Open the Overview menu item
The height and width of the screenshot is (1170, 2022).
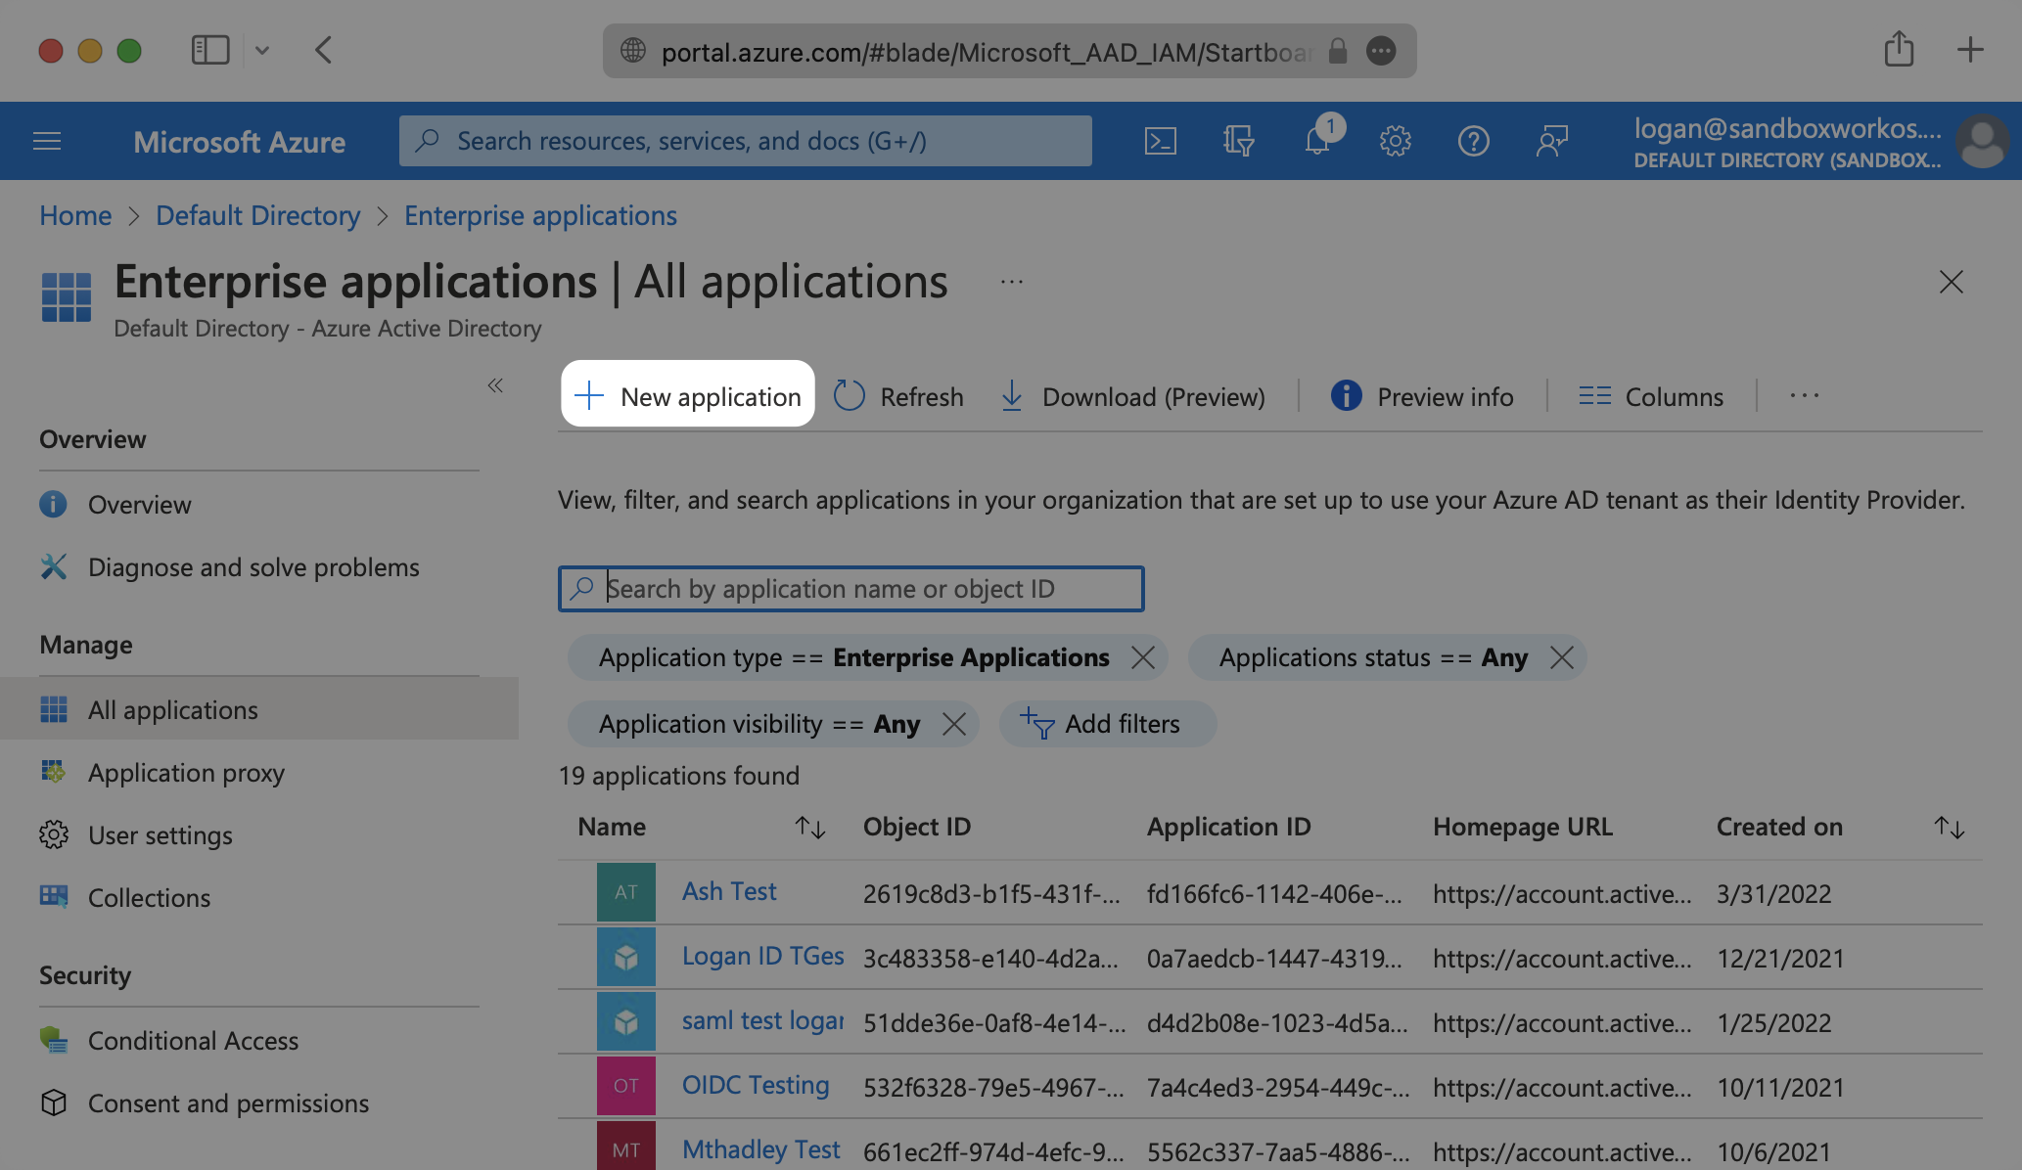(x=139, y=502)
